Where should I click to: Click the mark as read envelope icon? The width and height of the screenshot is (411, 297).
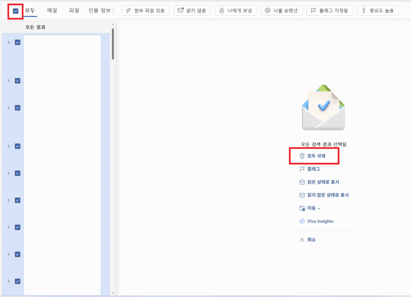point(302,182)
